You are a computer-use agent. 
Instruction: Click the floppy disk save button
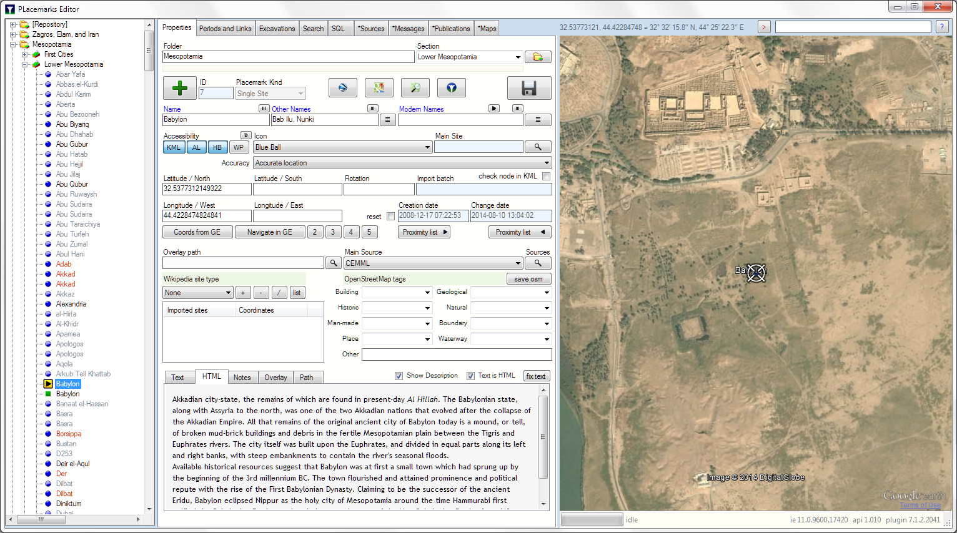point(528,88)
